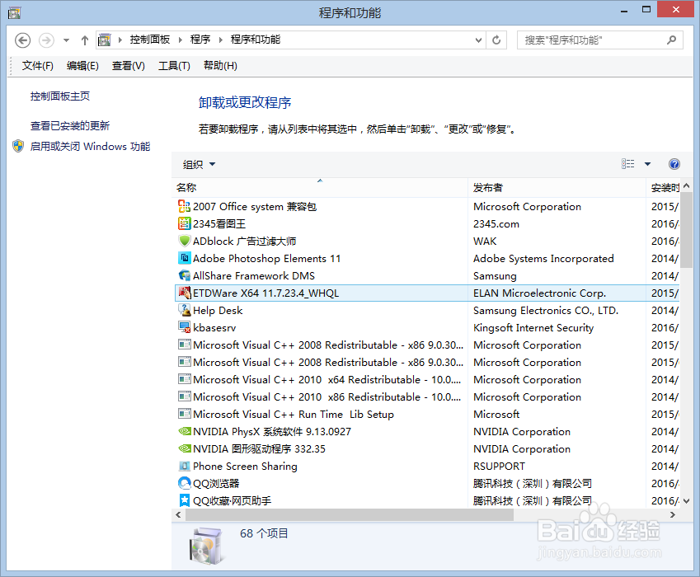Open the more view options dropdown arrow
700x577 pixels.
pos(647,164)
